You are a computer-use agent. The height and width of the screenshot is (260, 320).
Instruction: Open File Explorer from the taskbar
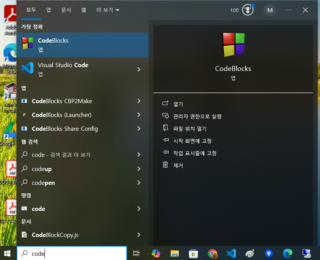(174, 253)
